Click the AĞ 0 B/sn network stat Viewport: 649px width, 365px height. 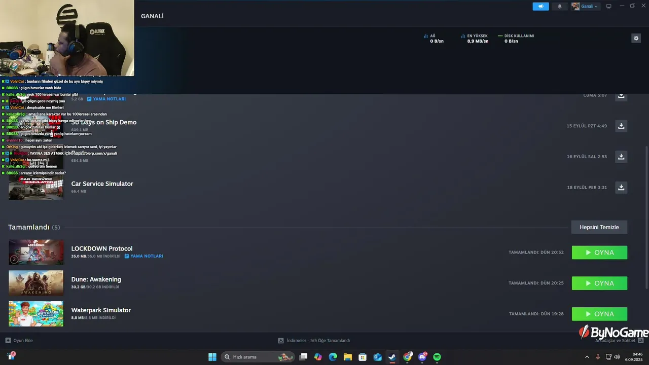(x=434, y=39)
